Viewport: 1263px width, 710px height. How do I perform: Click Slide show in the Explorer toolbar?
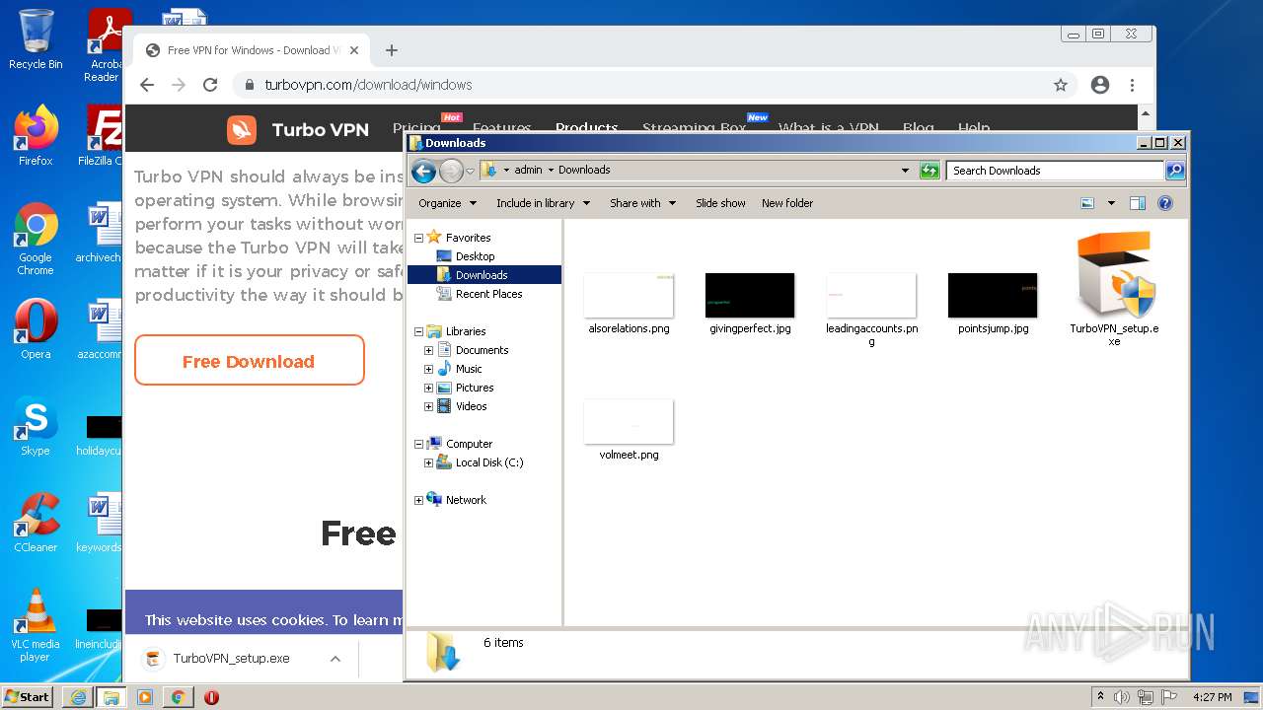click(x=720, y=203)
